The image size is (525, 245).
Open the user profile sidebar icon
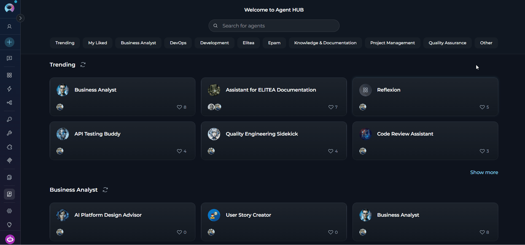9,26
